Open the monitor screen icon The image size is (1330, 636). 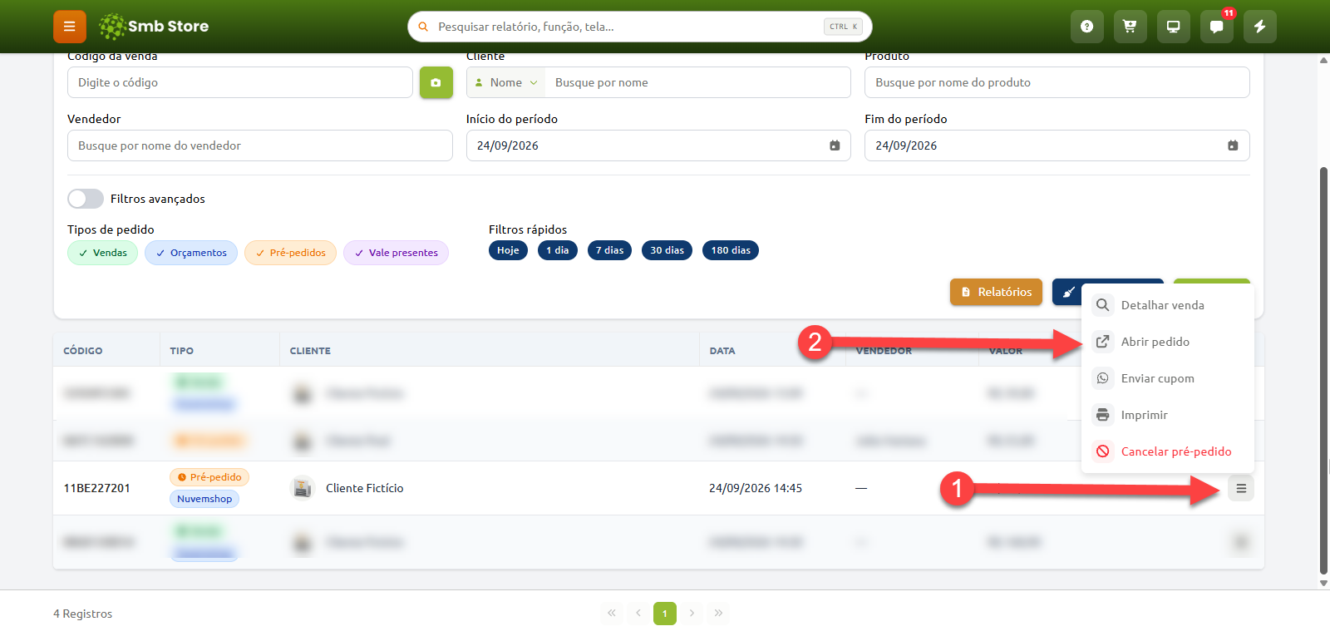click(1173, 27)
